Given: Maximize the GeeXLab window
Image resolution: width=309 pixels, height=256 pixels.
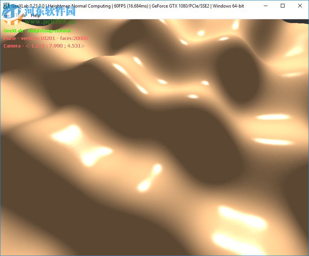Looking at the screenshot, I should point(282,6).
